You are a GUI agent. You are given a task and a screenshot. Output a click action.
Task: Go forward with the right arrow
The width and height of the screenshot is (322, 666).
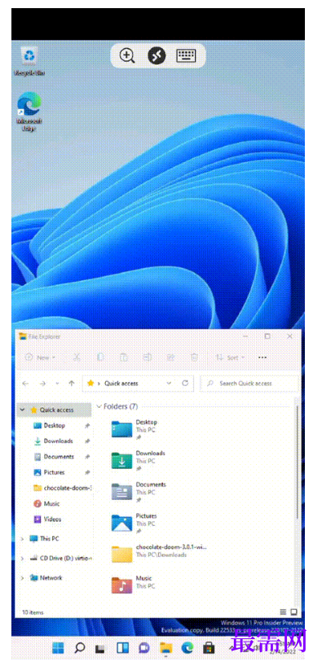click(42, 383)
